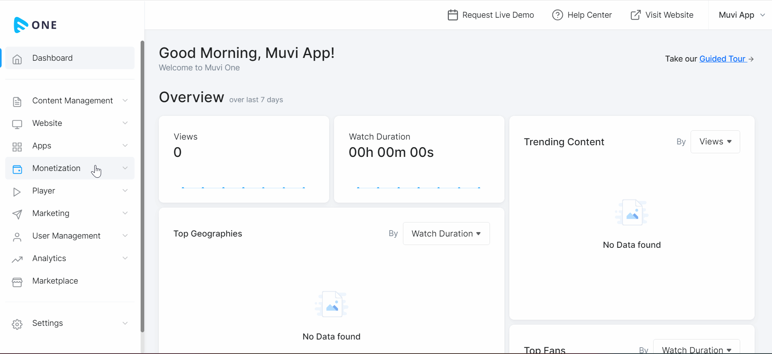Click 'Welcome to Muvi One' text

pyautogui.click(x=199, y=68)
